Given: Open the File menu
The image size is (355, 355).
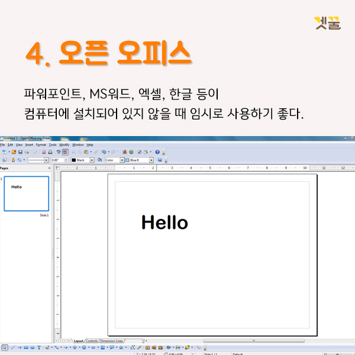Looking at the screenshot, I should coord(2,145).
